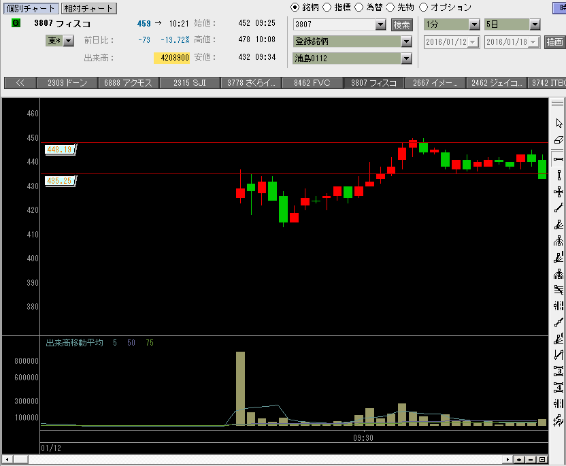
Task: Select the 2315 SJI stock tab
Action: [190, 83]
